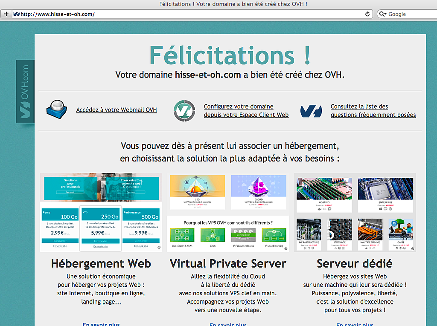The height and width of the screenshot is (326, 437).
Task: Click the 'Hébergement Web' heading
Action: click(101, 263)
